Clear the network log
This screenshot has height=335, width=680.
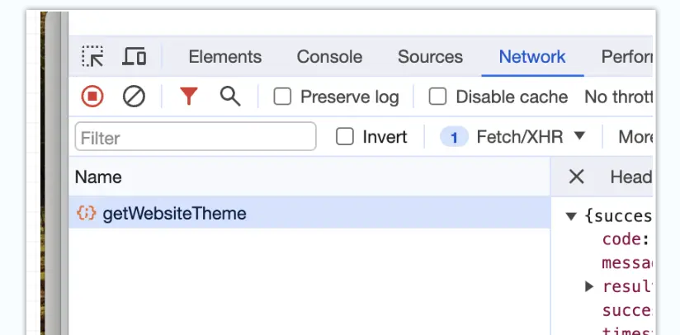pyautogui.click(x=134, y=97)
